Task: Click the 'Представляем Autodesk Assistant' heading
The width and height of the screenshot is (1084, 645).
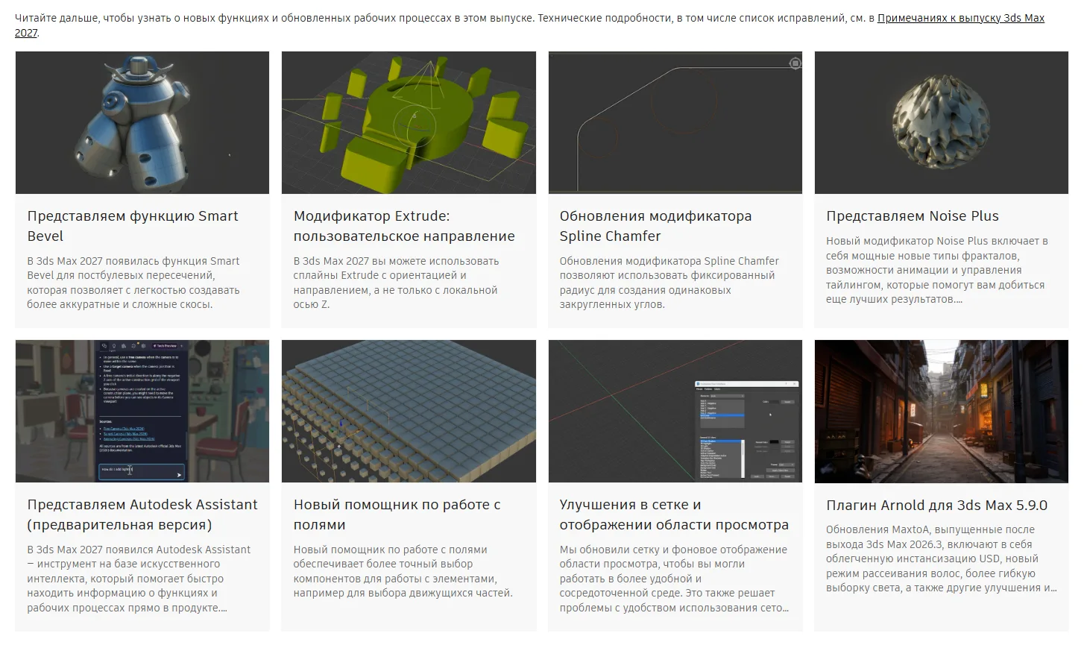Action: (x=142, y=515)
